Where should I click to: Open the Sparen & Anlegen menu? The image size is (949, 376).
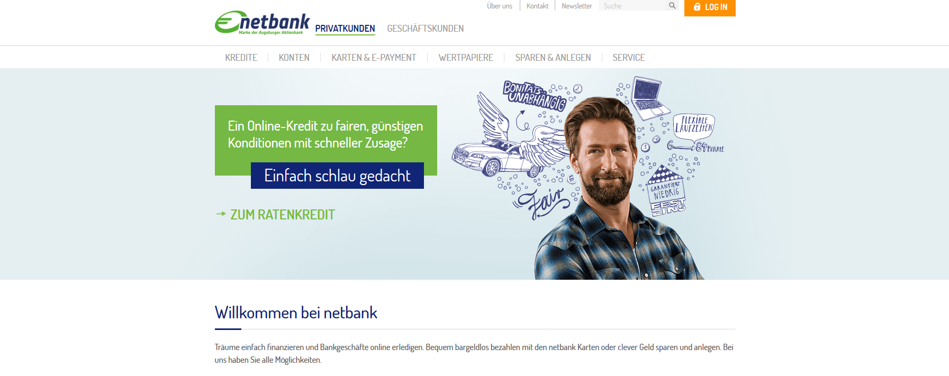(553, 58)
